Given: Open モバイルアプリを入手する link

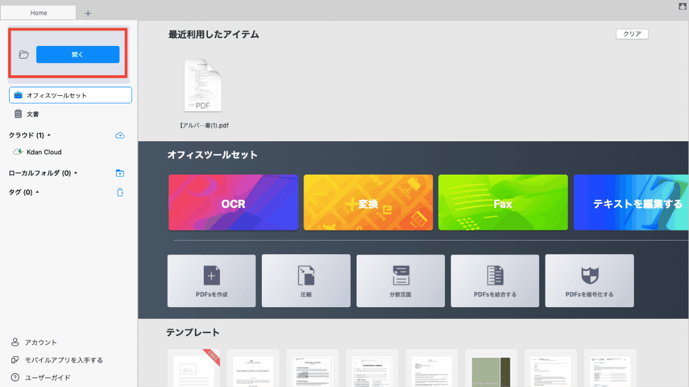Looking at the screenshot, I should click(64, 360).
